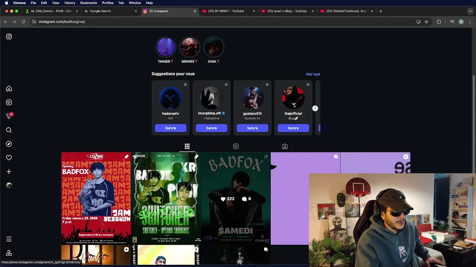Dismiss gustavo51t suggestion card
This screenshot has width=476, height=267.
click(x=267, y=85)
